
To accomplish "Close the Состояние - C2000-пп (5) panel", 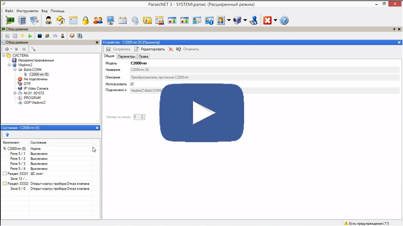I will [x=97, y=128].
